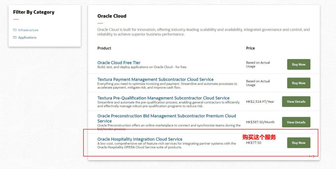336x169 pixels.
Task: Click the Oracle Cloud intro paragraph text
Action: [x=203, y=32]
